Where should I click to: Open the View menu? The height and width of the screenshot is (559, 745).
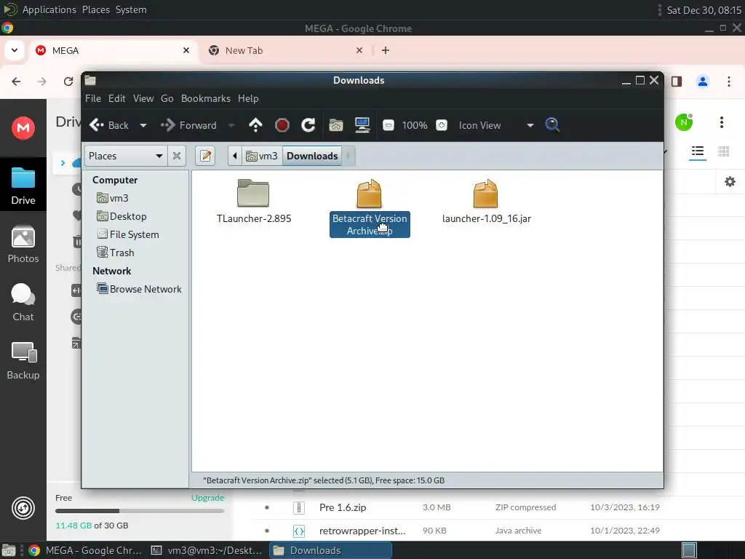143,98
